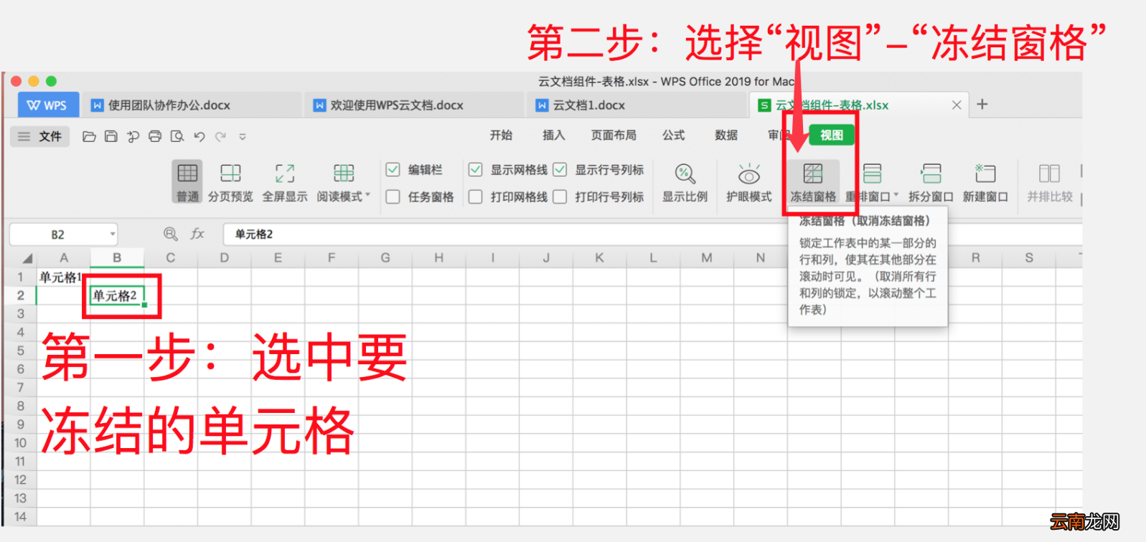
Task: Select column H header
Action: (438, 258)
